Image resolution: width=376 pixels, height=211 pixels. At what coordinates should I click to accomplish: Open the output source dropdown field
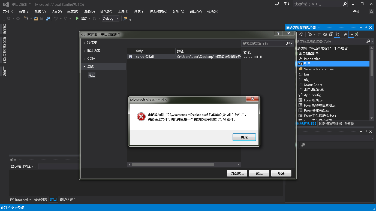58,166
